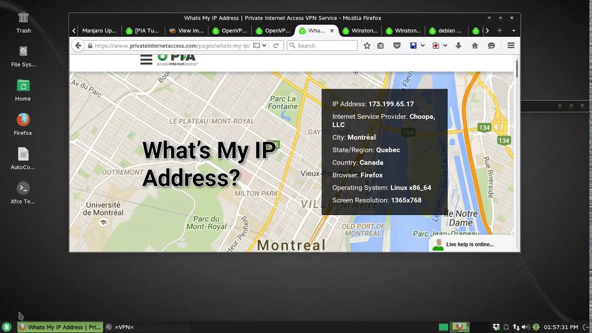Click the volume speaker tray icon
Viewport: 592px width, 333px height.
click(526, 327)
